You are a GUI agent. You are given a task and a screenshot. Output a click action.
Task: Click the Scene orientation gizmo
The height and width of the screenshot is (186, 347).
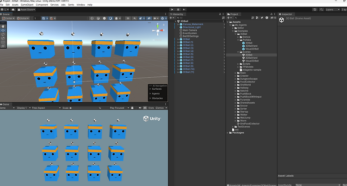158,31
